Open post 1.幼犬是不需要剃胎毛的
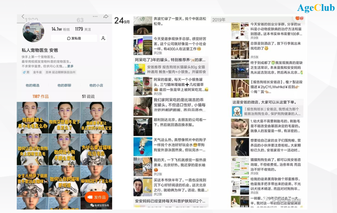The width and height of the screenshot is (337, 213). pyautogui.click(x=267, y=128)
